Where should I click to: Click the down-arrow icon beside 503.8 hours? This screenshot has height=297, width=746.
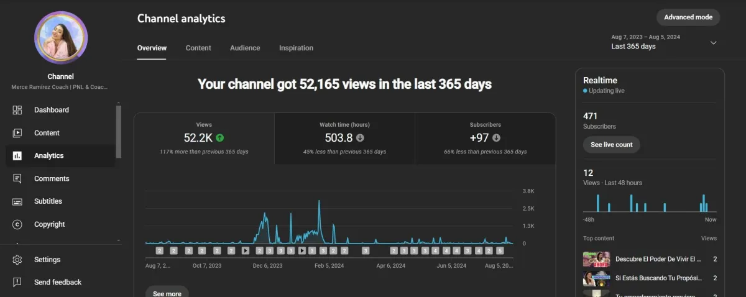(360, 138)
